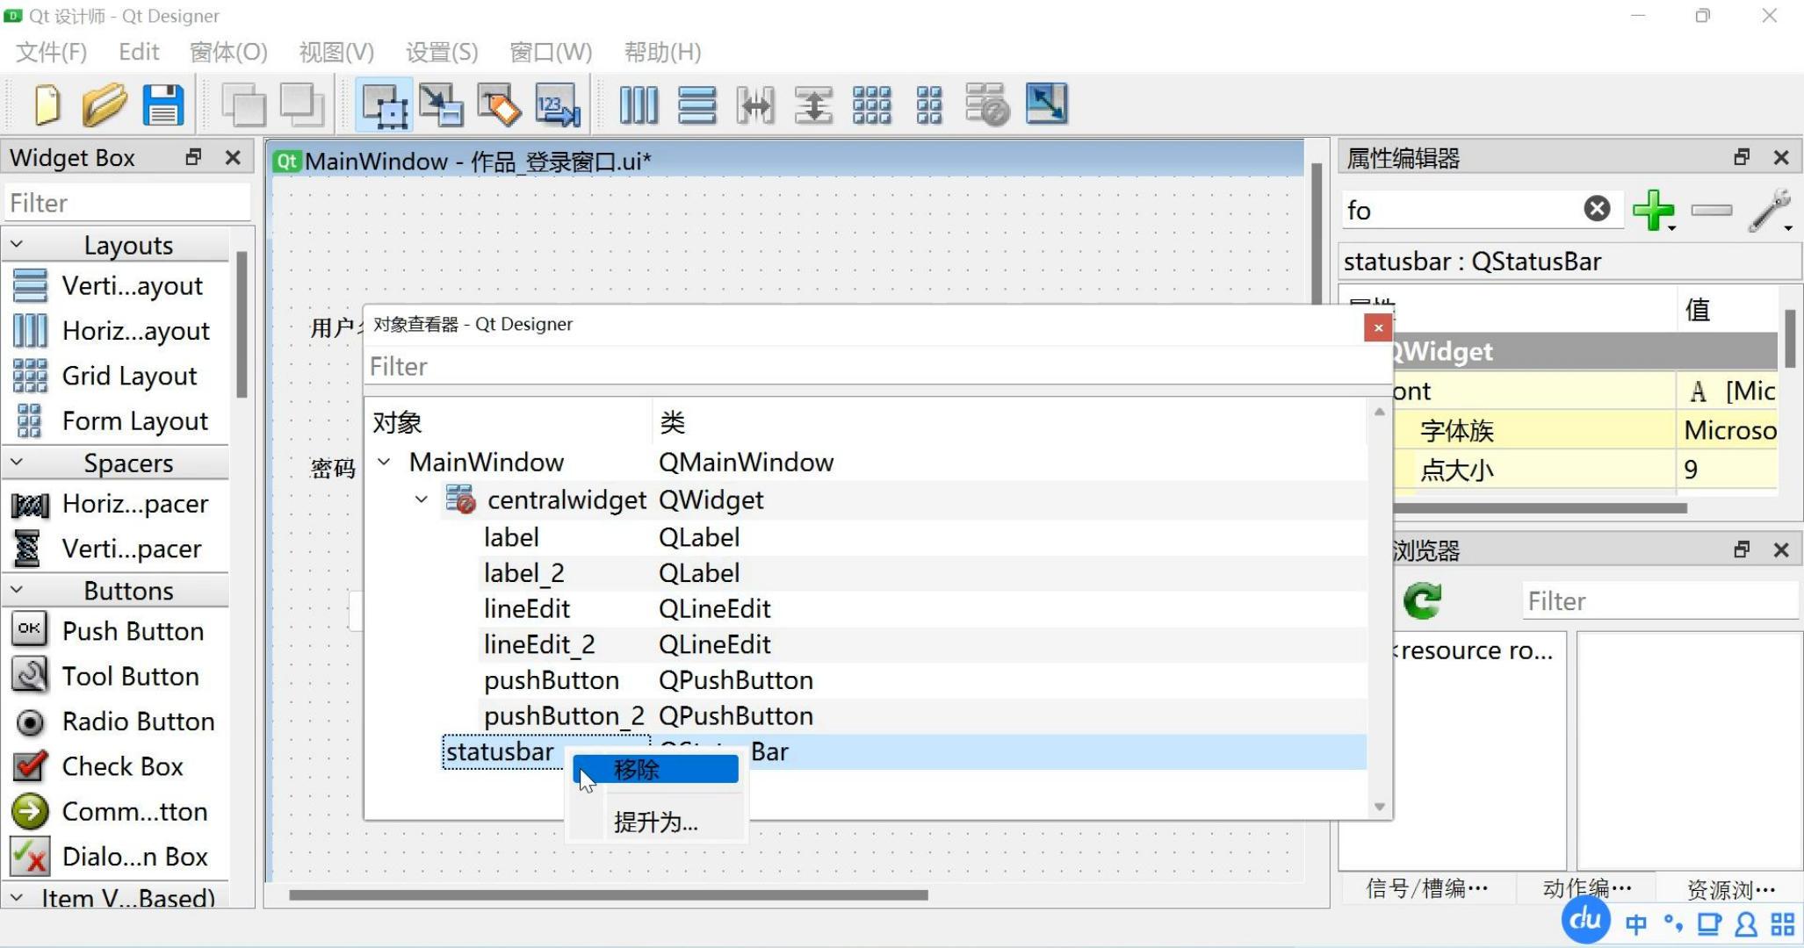
Task: Switch to the 信号/槽编辑器 tab
Action: 1427,888
